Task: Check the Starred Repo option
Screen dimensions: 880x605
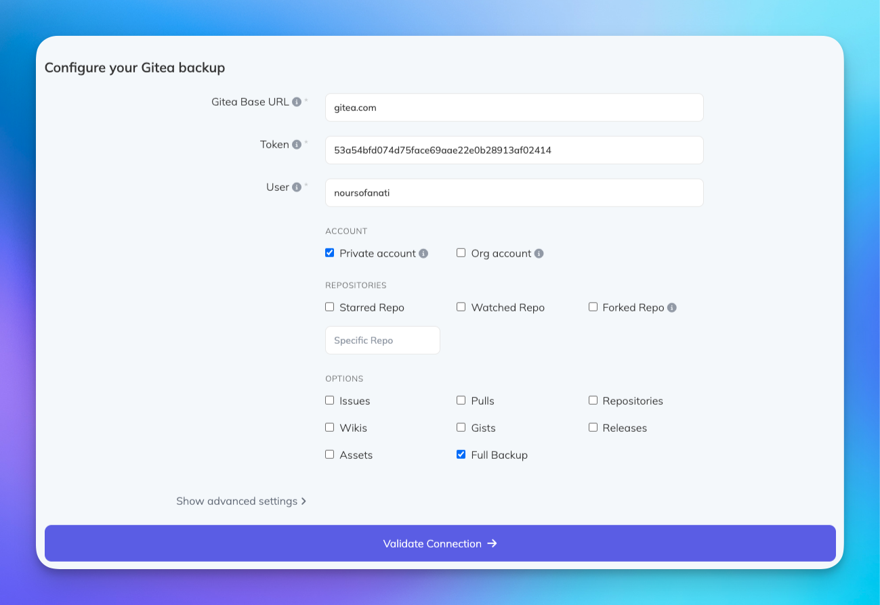Action: pos(329,307)
